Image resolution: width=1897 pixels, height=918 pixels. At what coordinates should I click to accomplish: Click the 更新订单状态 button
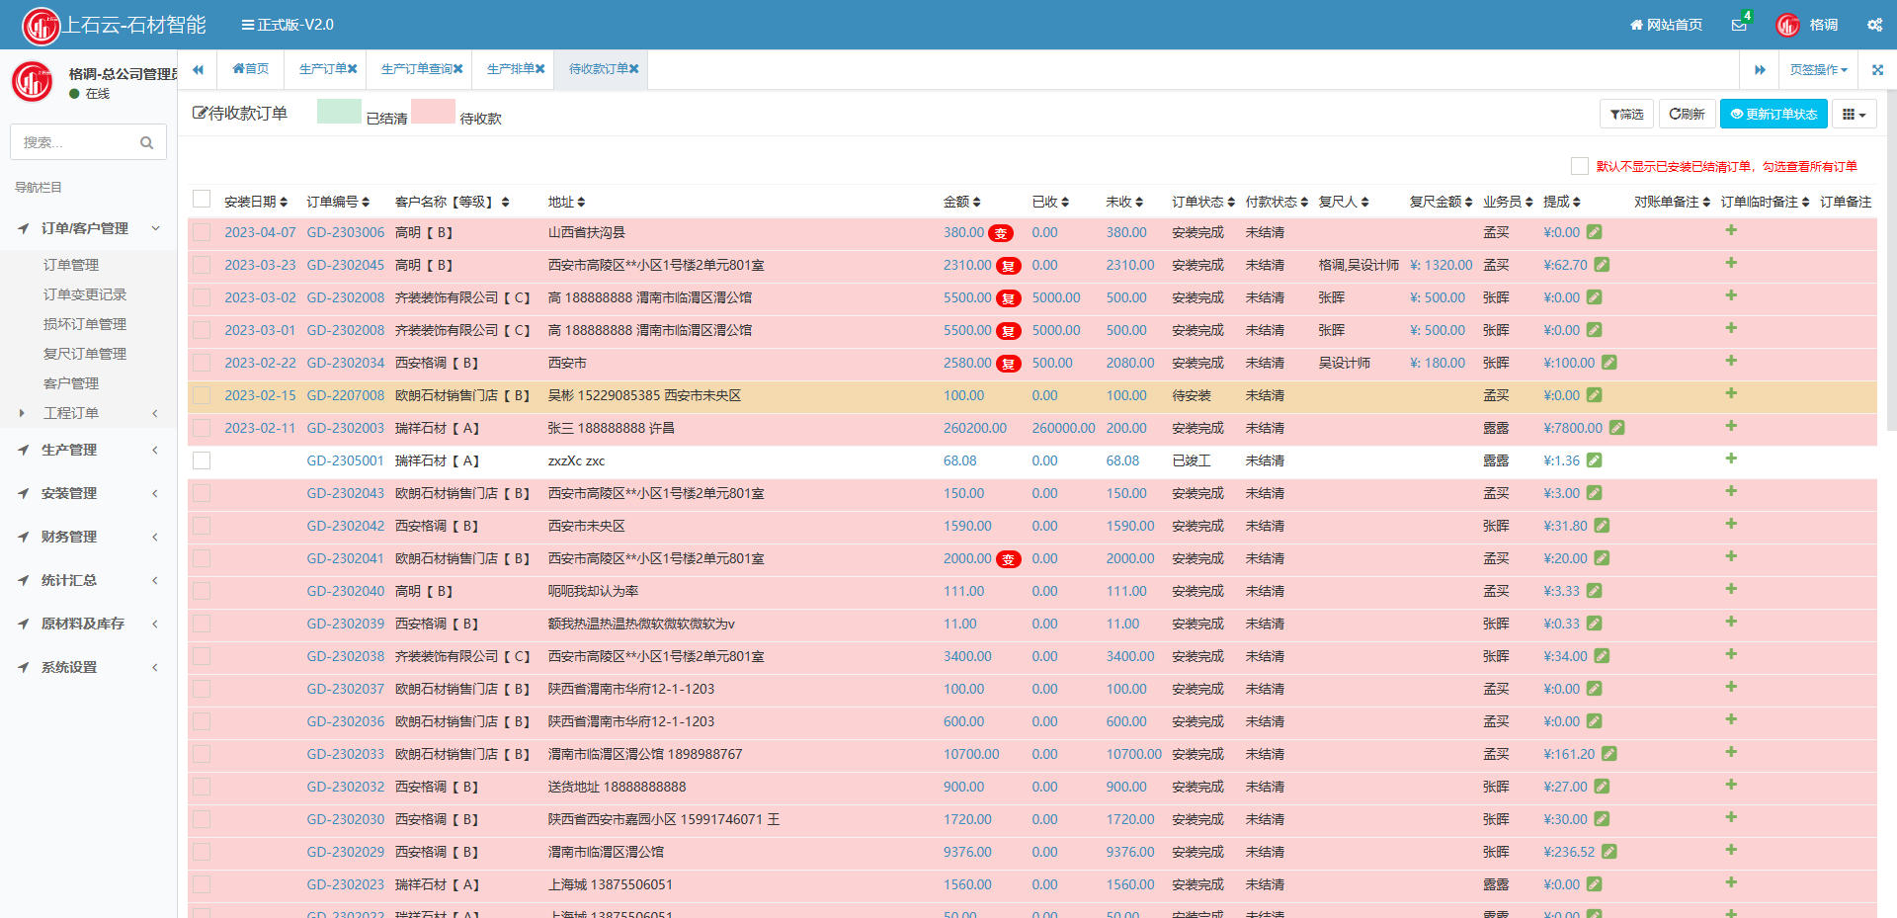[x=1773, y=115]
